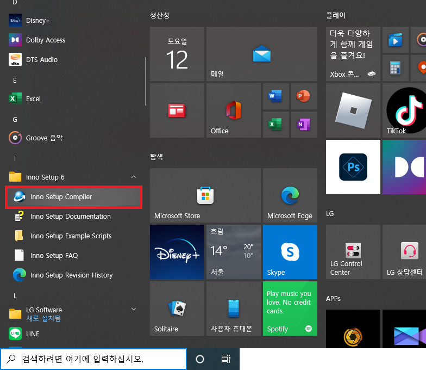Launch LINE messenger app
Screen dimensions: 426x370
[73, 334]
